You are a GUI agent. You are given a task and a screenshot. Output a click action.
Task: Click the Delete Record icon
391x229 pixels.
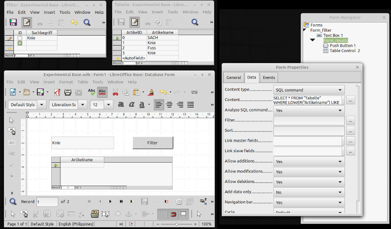point(166,201)
